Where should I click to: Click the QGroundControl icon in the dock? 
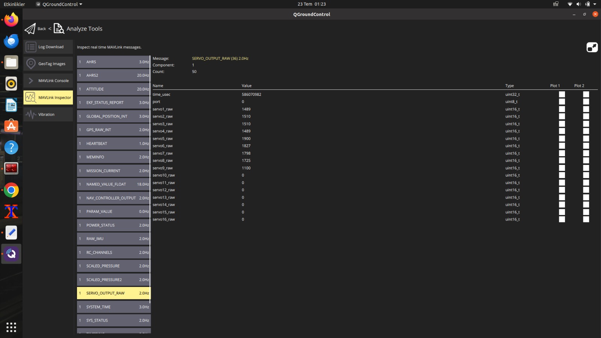pyautogui.click(x=11, y=254)
